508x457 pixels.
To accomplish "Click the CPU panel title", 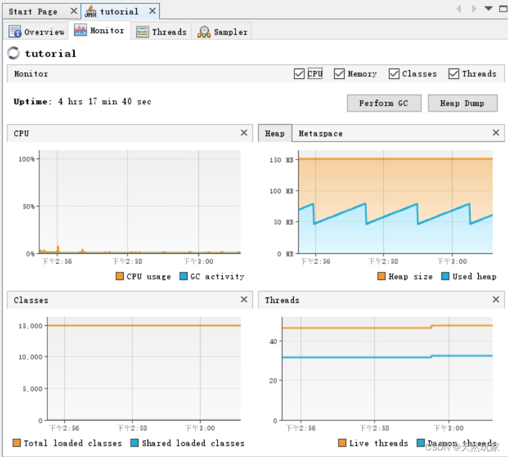I will pos(21,133).
